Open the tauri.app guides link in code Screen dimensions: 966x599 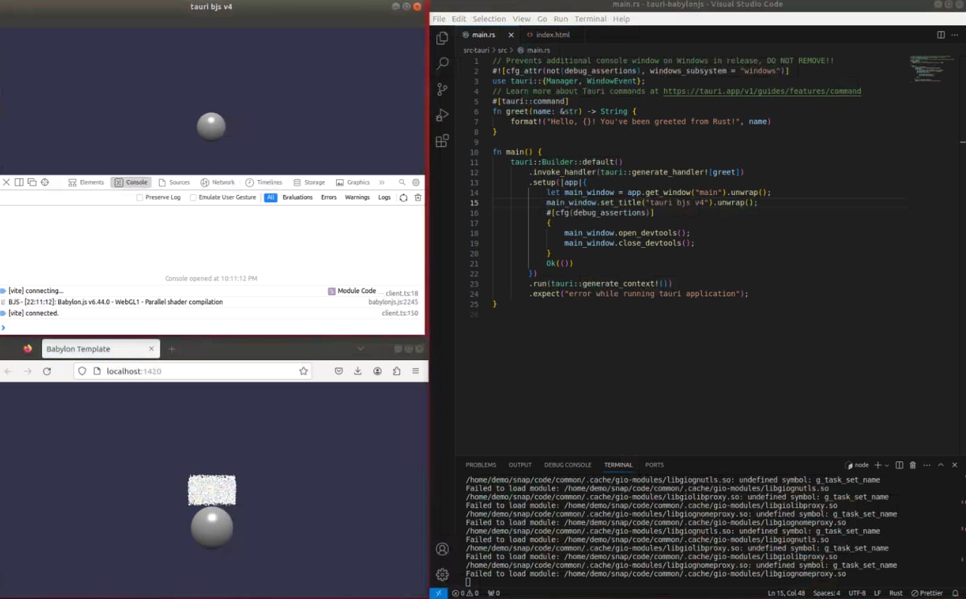click(x=762, y=91)
